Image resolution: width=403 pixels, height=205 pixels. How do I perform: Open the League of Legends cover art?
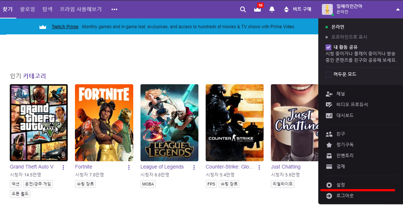pyautogui.click(x=169, y=123)
